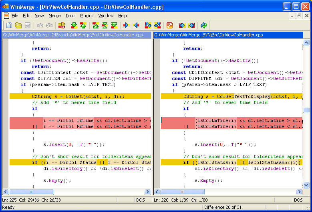The width and height of the screenshot is (312, 212).
Task: Click the right pane file path header
Action: (x=228, y=35)
